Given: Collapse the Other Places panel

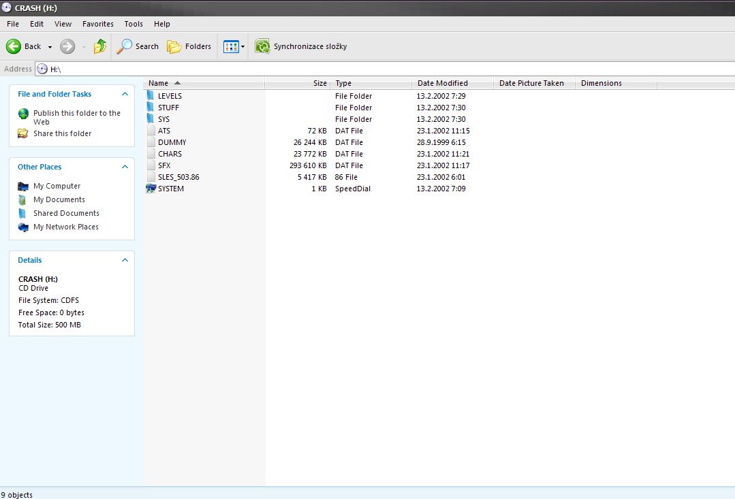Looking at the screenshot, I should (x=125, y=167).
